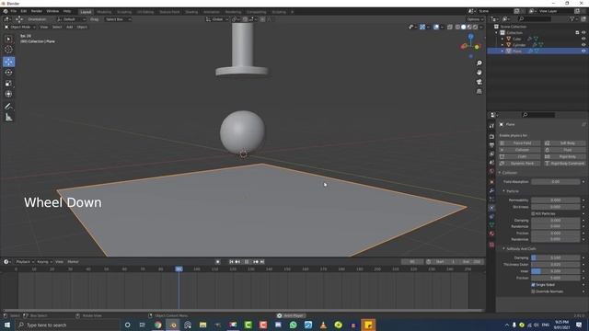Switch to the Modeling workspace tab
The width and height of the screenshot is (589, 331).
click(104, 12)
